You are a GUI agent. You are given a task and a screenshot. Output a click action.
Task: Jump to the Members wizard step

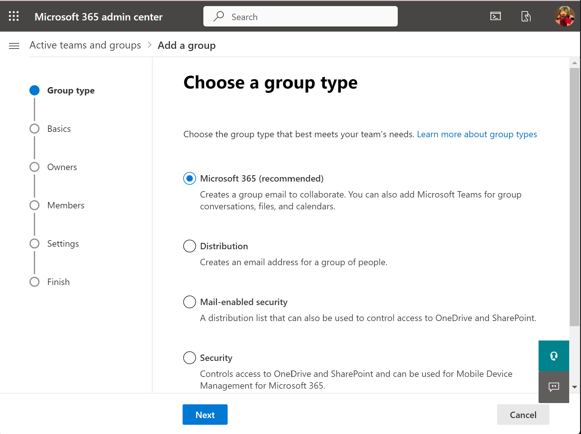(66, 205)
